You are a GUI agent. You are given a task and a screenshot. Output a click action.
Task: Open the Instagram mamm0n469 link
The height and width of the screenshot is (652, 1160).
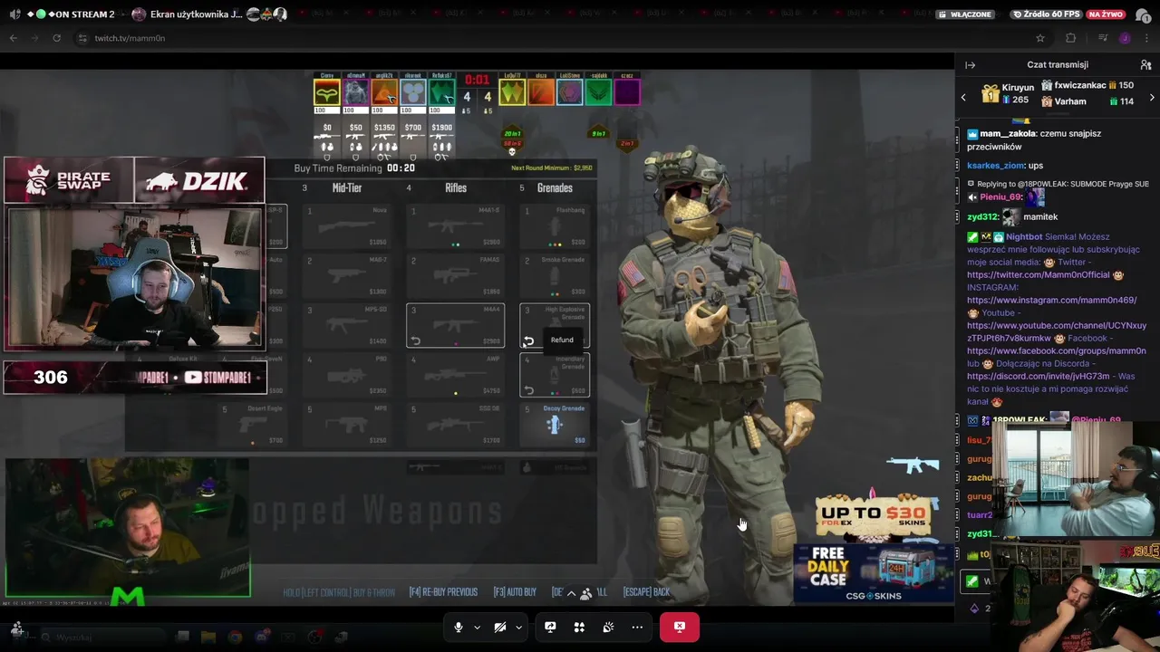1051,300
